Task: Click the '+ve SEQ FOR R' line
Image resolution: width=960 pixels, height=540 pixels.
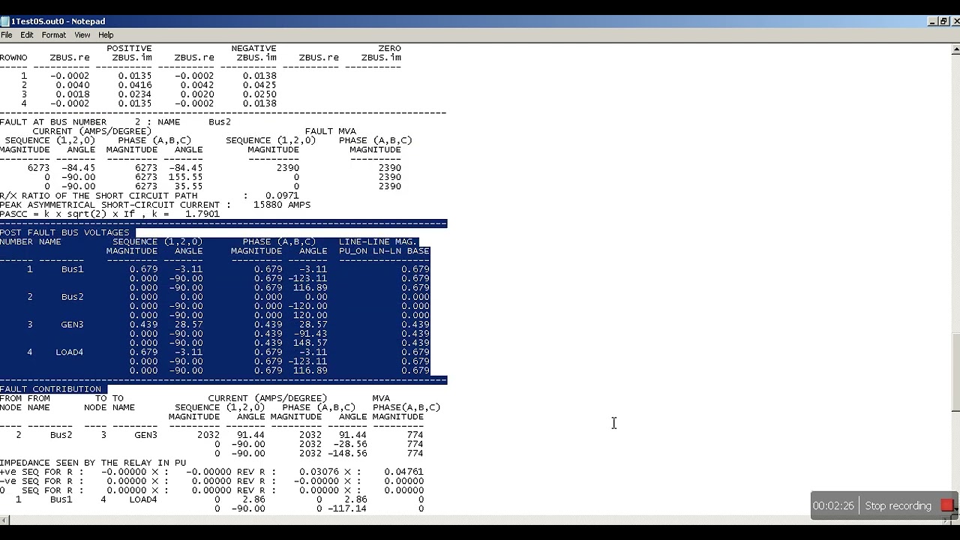Action: pos(211,472)
